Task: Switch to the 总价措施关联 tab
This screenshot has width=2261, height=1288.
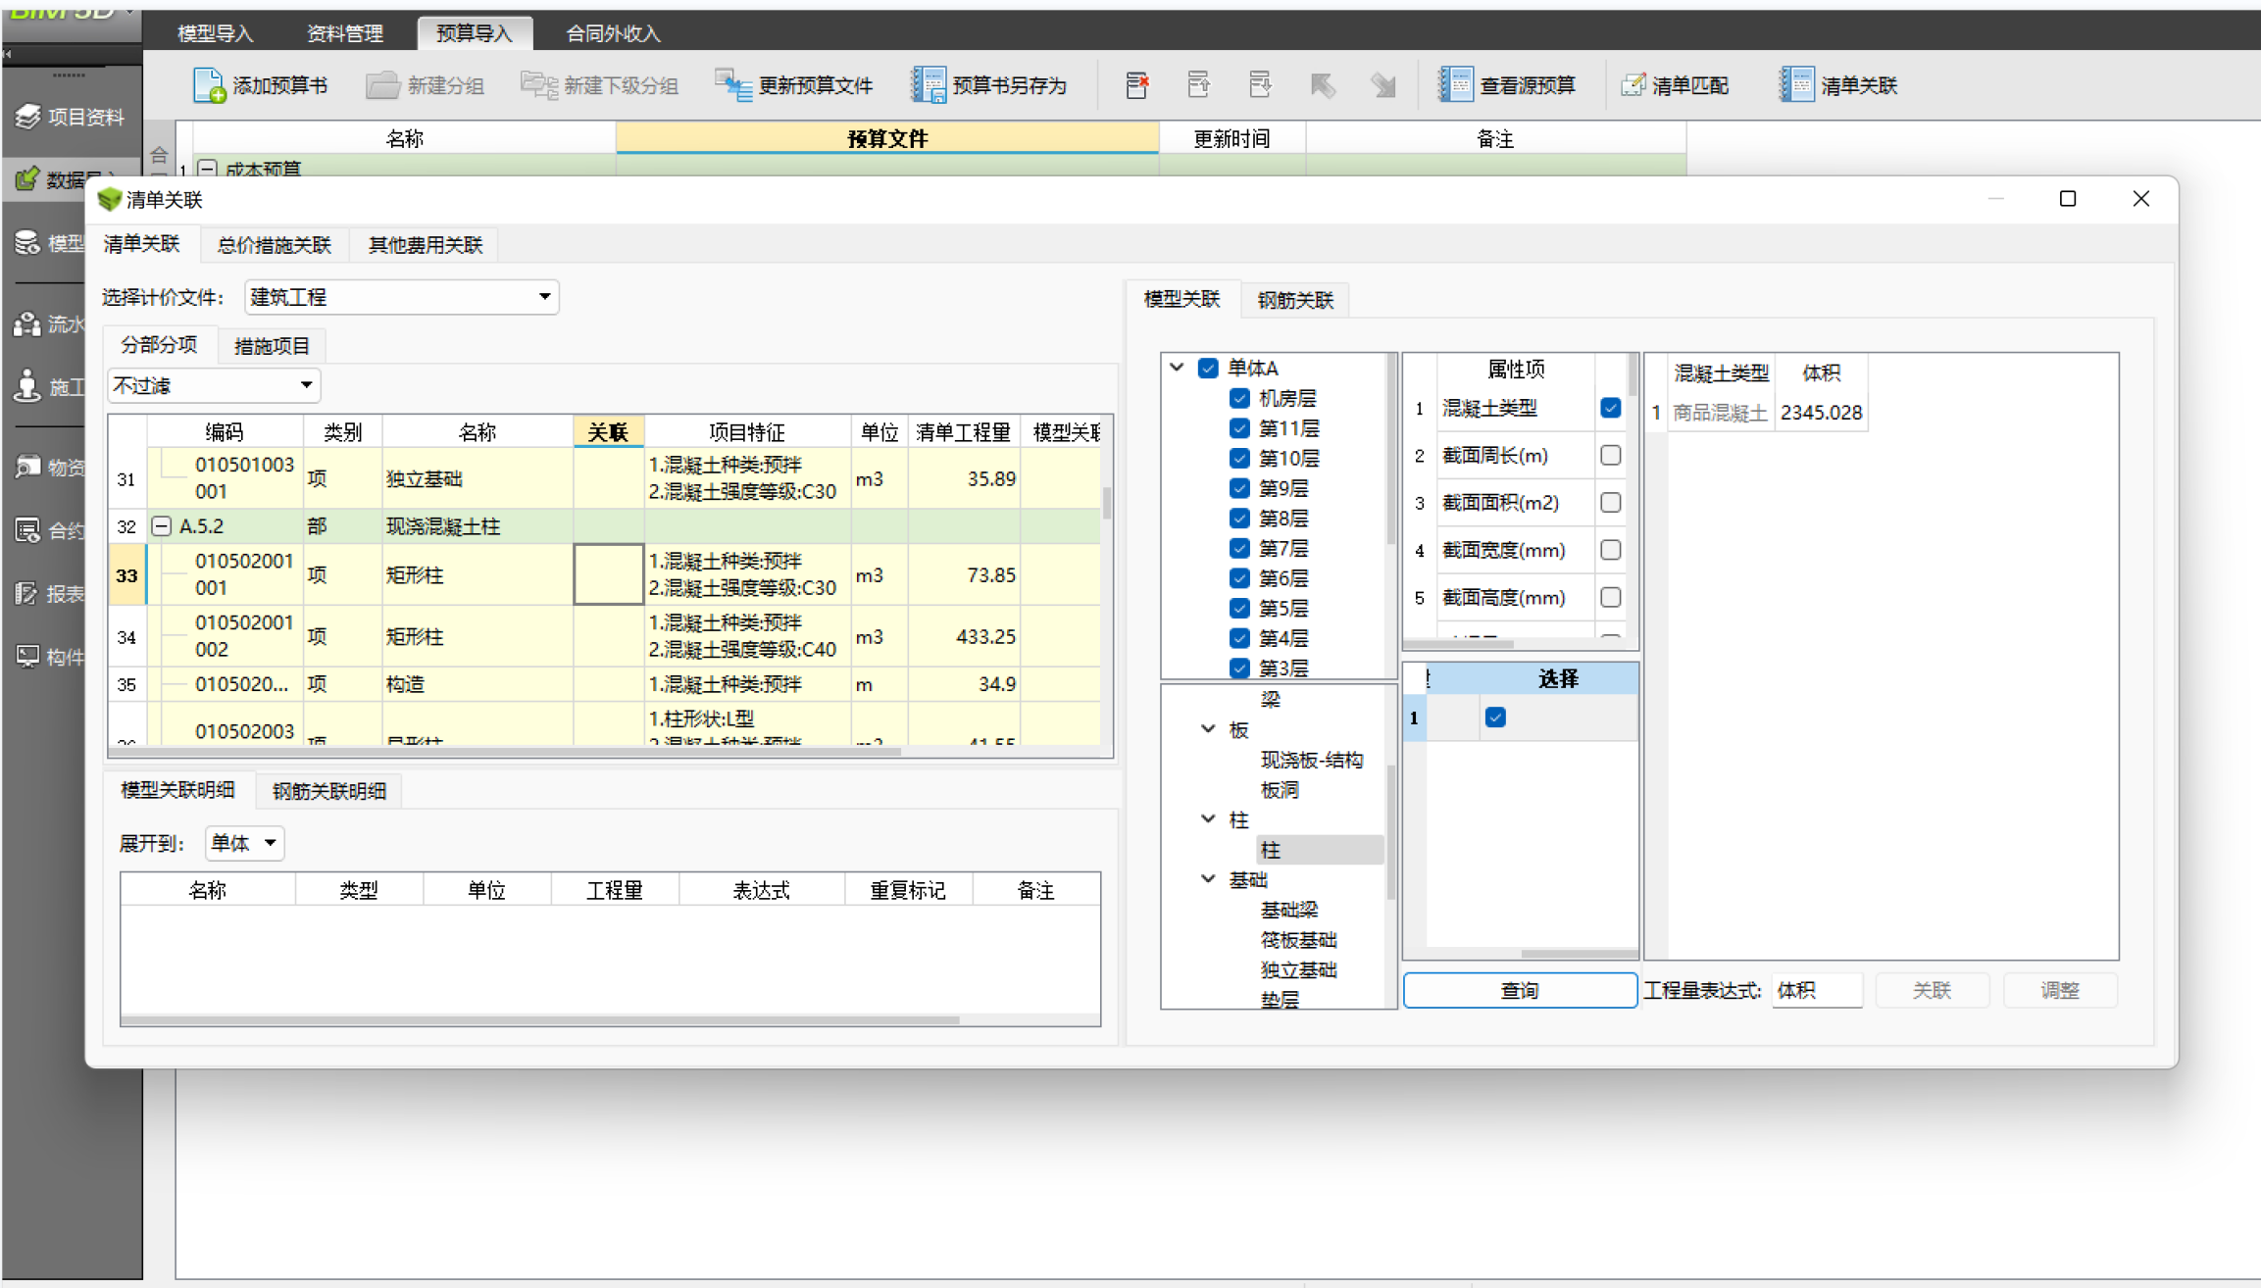Action: click(x=274, y=245)
